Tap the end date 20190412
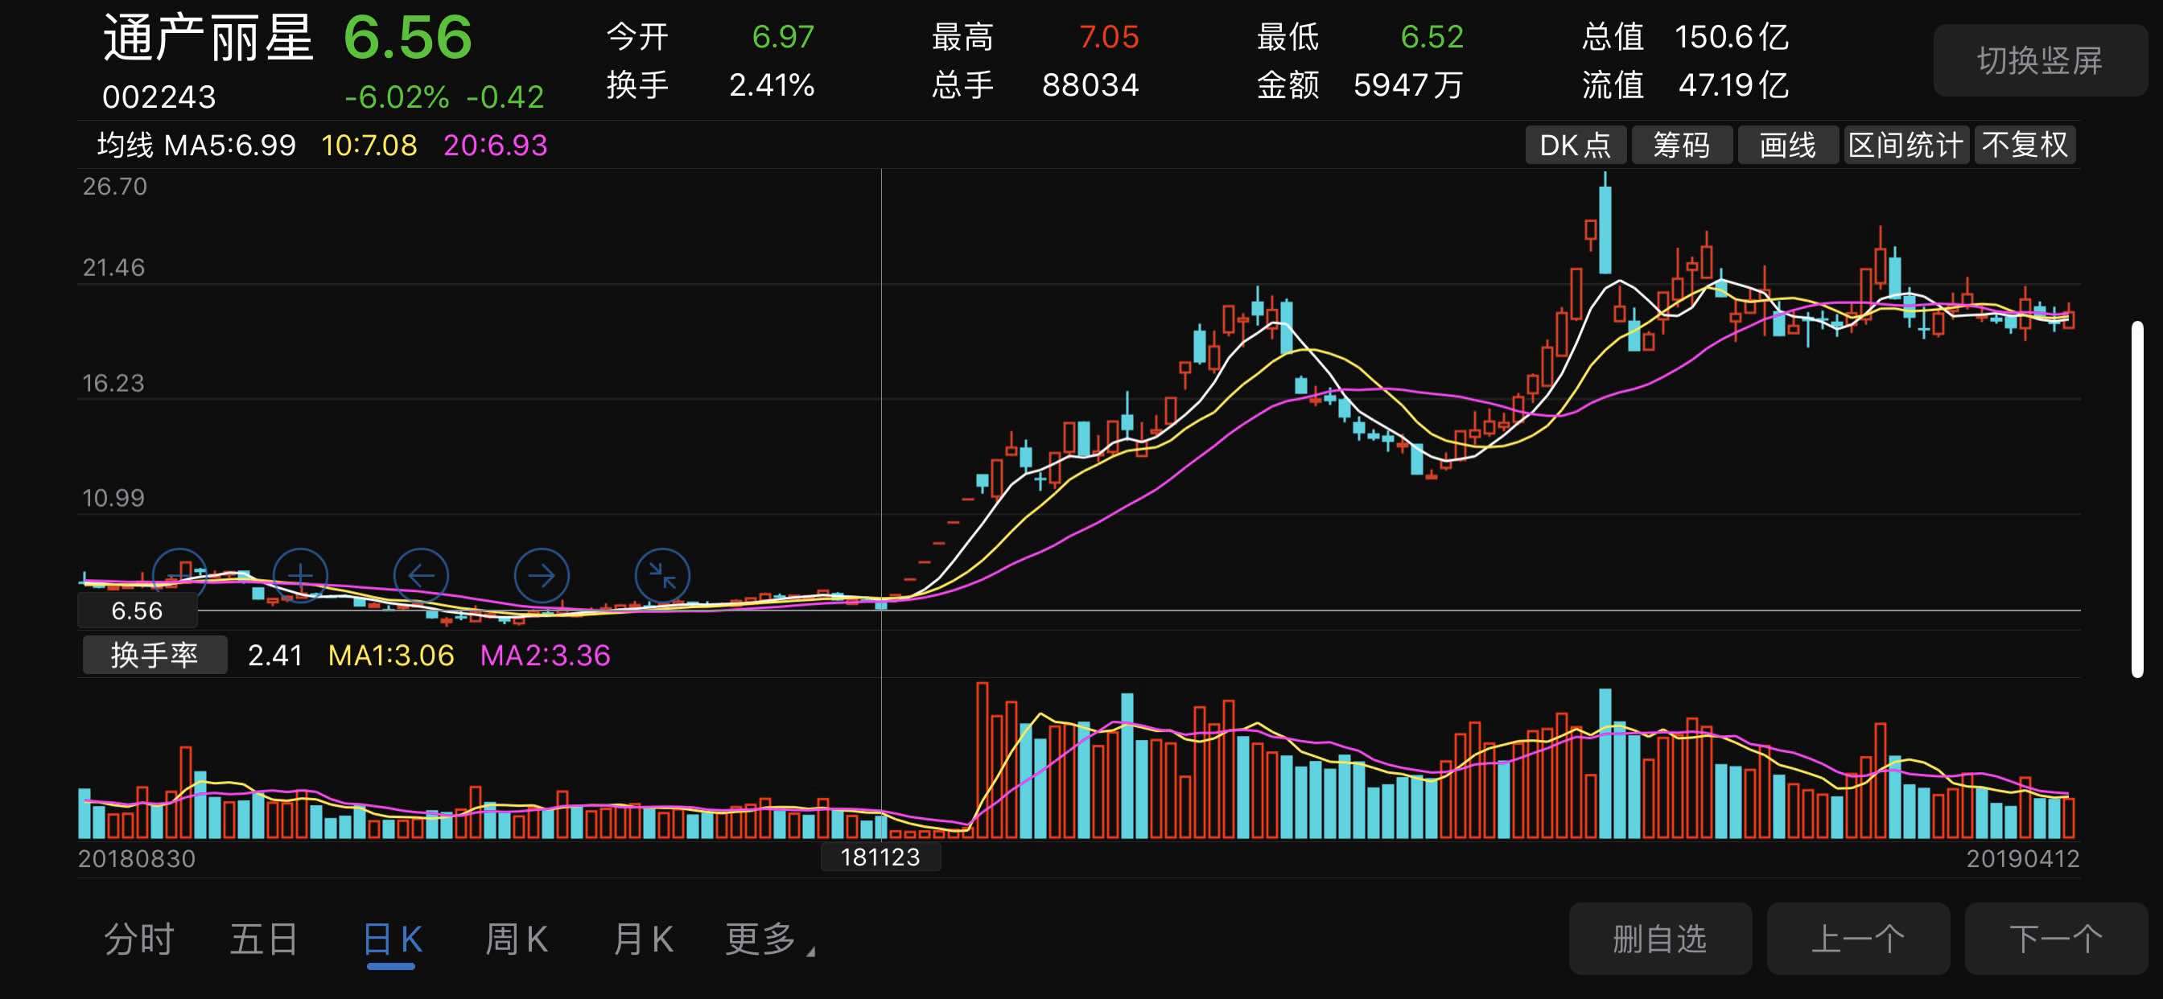This screenshot has height=999, width=2163. click(x=2023, y=859)
